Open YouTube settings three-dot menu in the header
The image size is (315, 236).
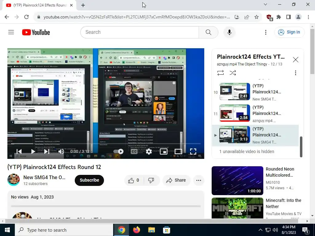coord(265,32)
